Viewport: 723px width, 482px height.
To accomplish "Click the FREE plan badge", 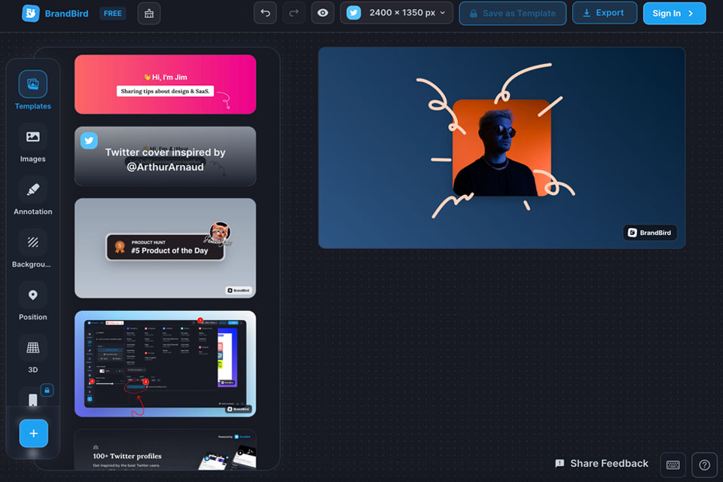I will 112,14.
